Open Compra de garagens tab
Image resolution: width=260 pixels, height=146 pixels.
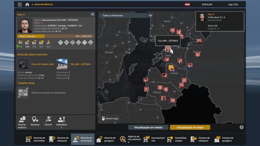pyautogui.click(x=224, y=139)
